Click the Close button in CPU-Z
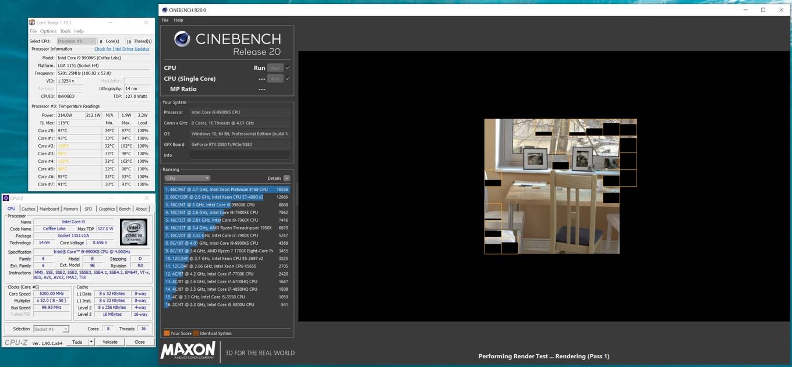The width and height of the screenshot is (792, 367). (x=140, y=342)
